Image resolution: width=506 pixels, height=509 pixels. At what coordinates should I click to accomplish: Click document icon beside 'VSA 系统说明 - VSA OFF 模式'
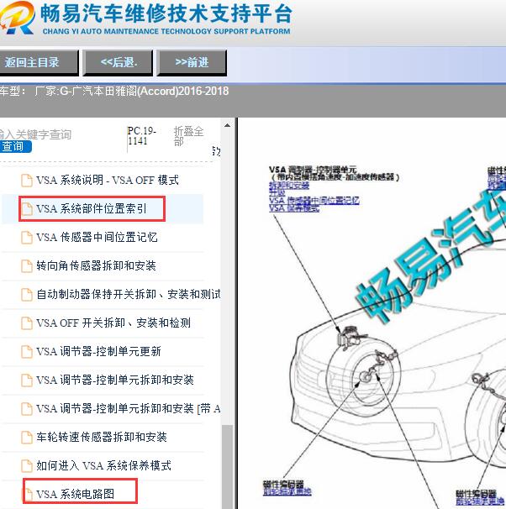click(27, 181)
